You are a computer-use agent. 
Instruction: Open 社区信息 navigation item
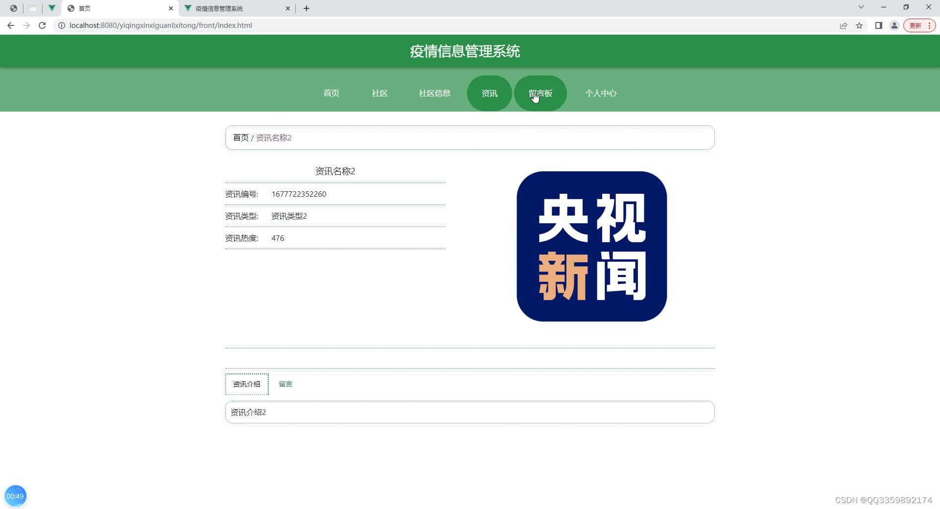point(435,93)
